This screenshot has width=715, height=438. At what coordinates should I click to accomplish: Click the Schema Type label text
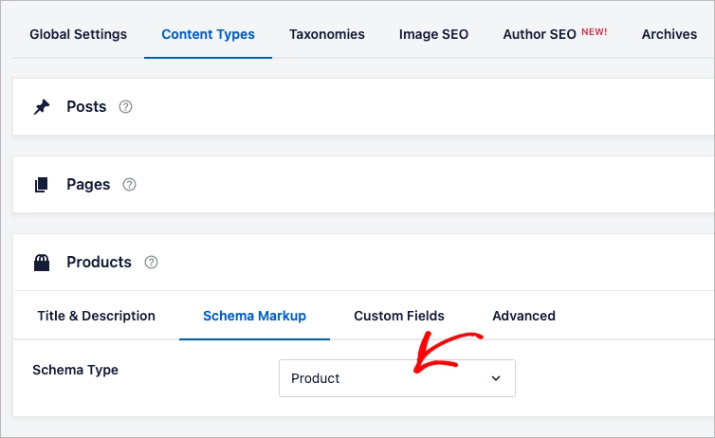pyautogui.click(x=75, y=370)
